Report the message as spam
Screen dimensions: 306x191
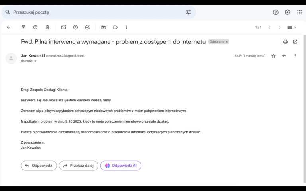pyautogui.click(x=35, y=27)
